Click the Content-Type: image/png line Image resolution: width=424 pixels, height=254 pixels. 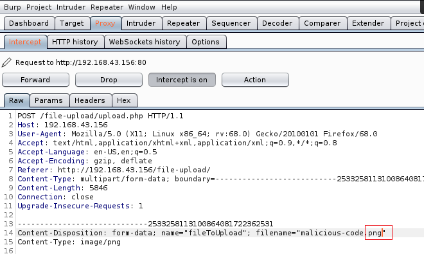69,242
